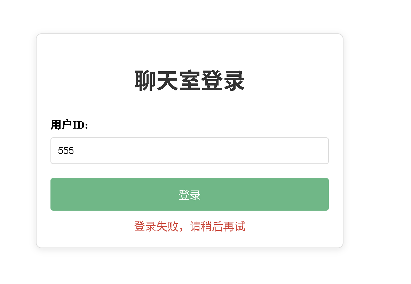
Task: Click the login form's ID entry box
Action: tap(189, 151)
